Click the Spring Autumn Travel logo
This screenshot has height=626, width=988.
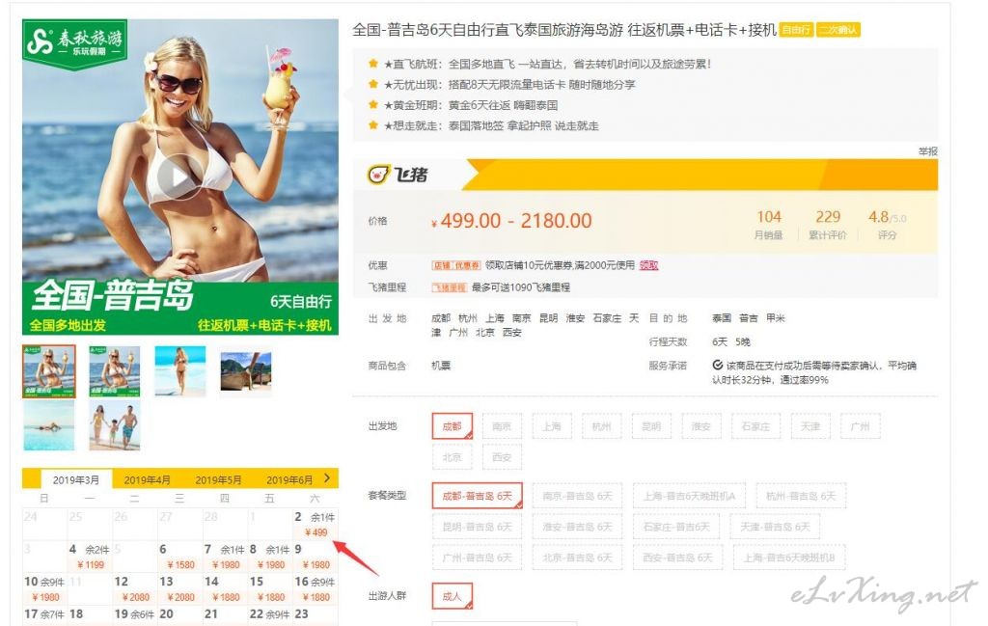pos(74,41)
